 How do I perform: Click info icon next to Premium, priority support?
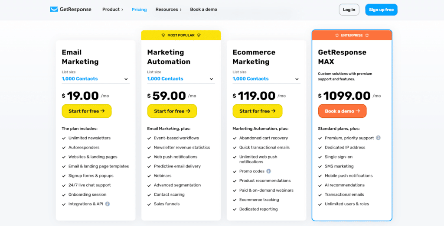click(378, 138)
